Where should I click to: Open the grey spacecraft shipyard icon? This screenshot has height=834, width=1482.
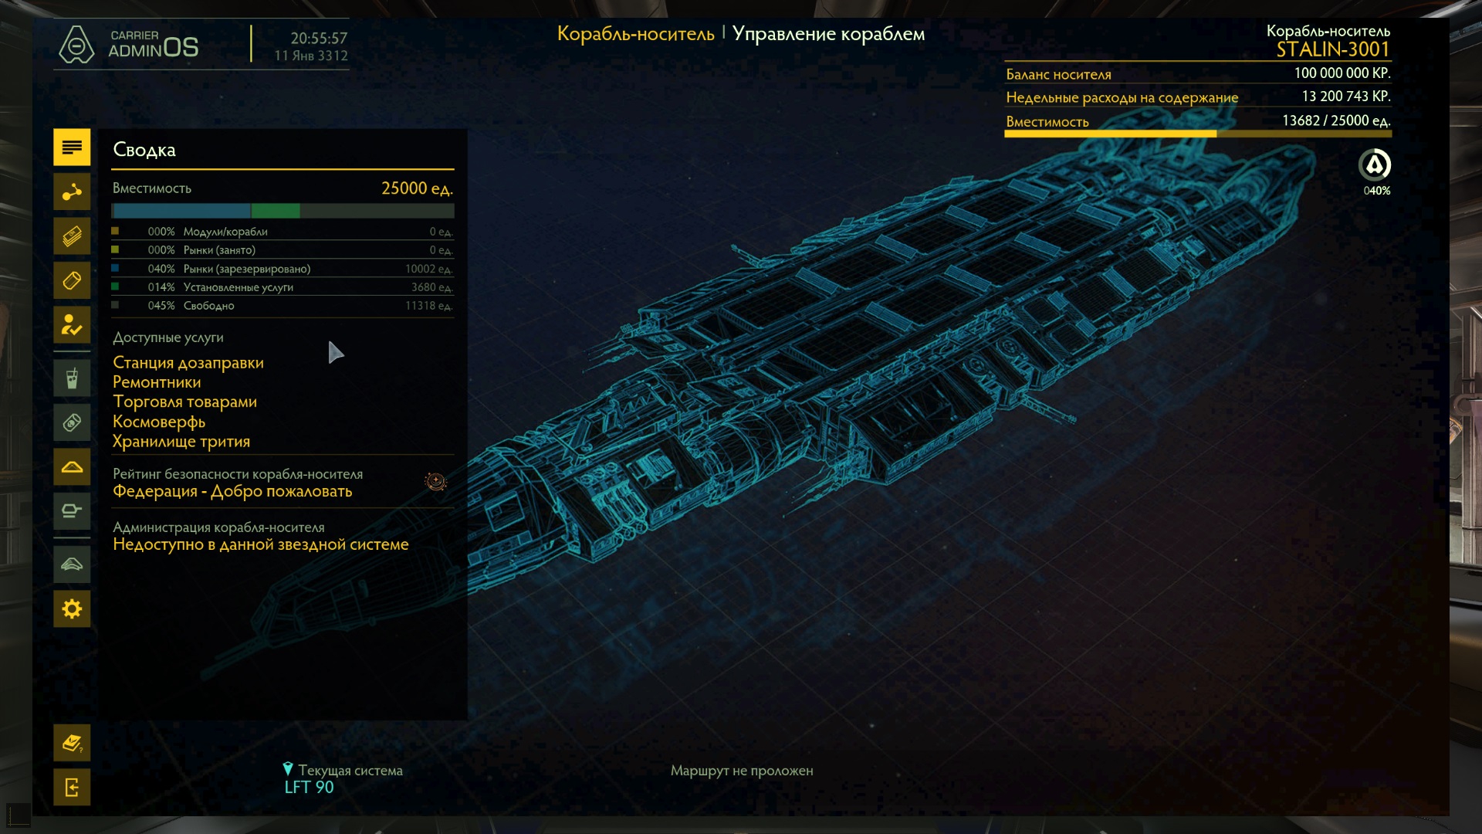pos(72,564)
